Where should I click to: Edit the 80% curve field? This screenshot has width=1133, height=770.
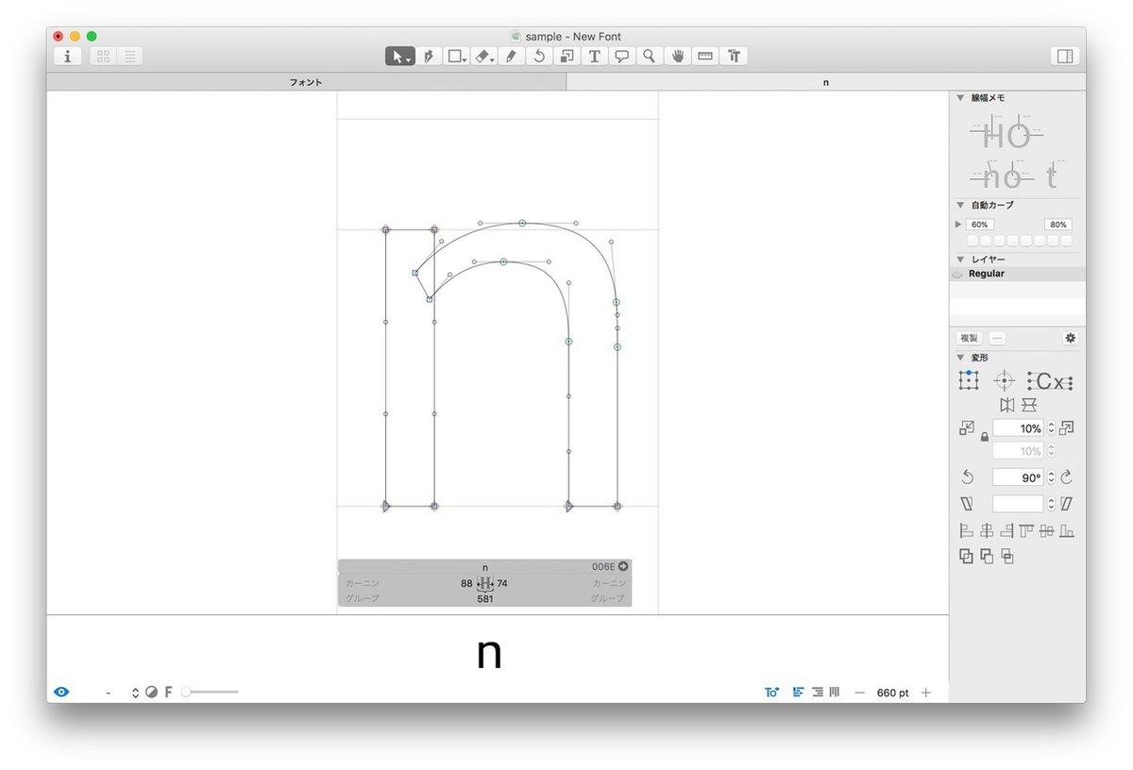(x=1058, y=225)
